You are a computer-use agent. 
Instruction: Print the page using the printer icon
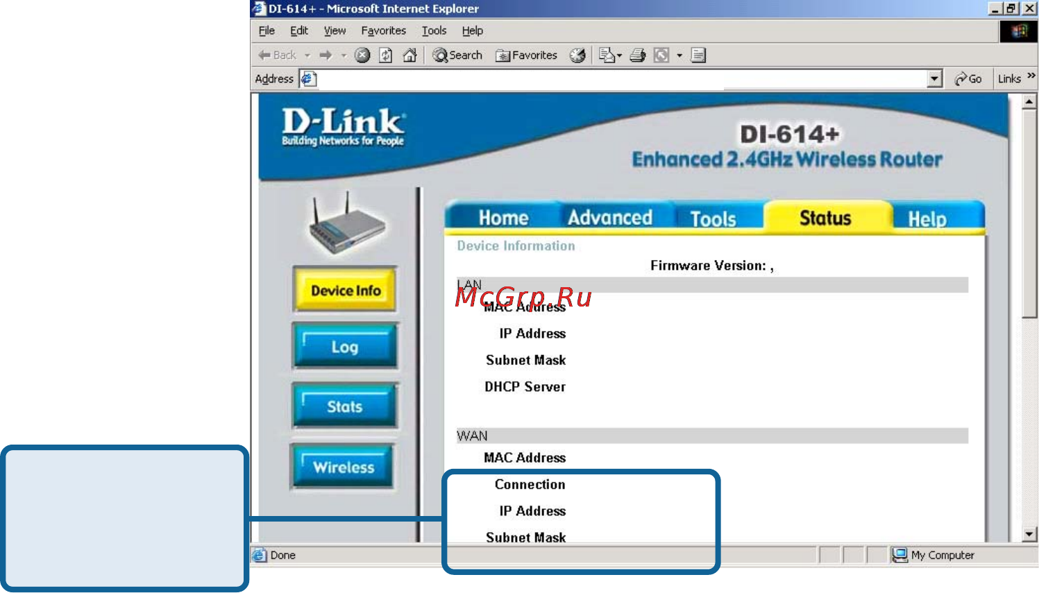638,55
